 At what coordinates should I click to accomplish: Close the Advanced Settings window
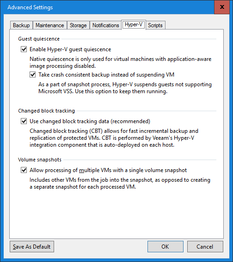coord(222,7)
